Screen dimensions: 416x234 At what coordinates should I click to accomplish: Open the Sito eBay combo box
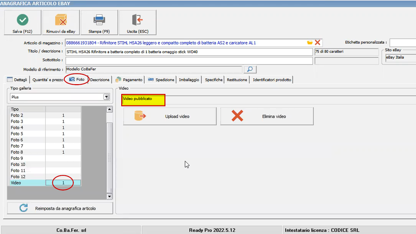[x=400, y=58]
